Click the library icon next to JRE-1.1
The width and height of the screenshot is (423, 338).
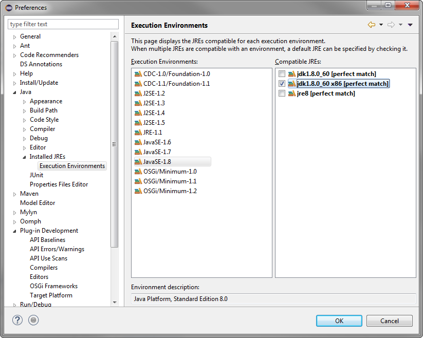pos(138,133)
